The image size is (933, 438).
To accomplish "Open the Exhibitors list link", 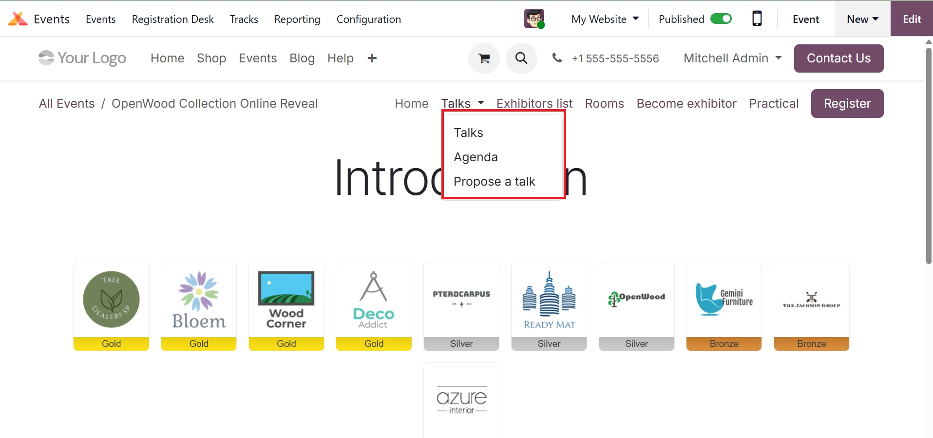I will pyautogui.click(x=534, y=103).
